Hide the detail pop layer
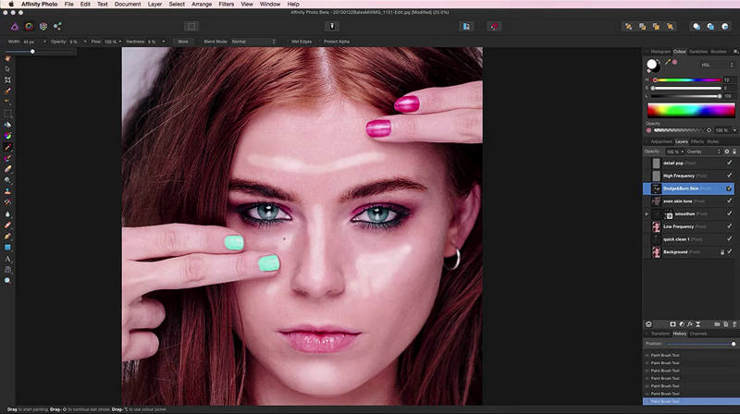 [729, 163]
